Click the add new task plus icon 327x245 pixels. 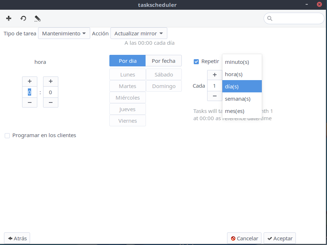[9, 18]
